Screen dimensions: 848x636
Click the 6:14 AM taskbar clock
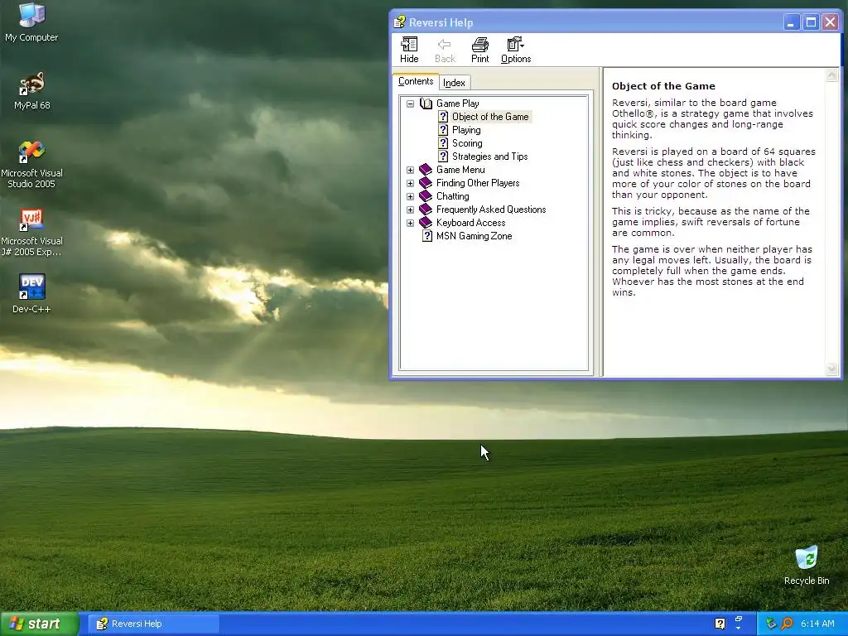(x=817, y=624)
